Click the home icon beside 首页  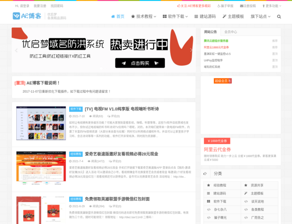pos(113,17)
